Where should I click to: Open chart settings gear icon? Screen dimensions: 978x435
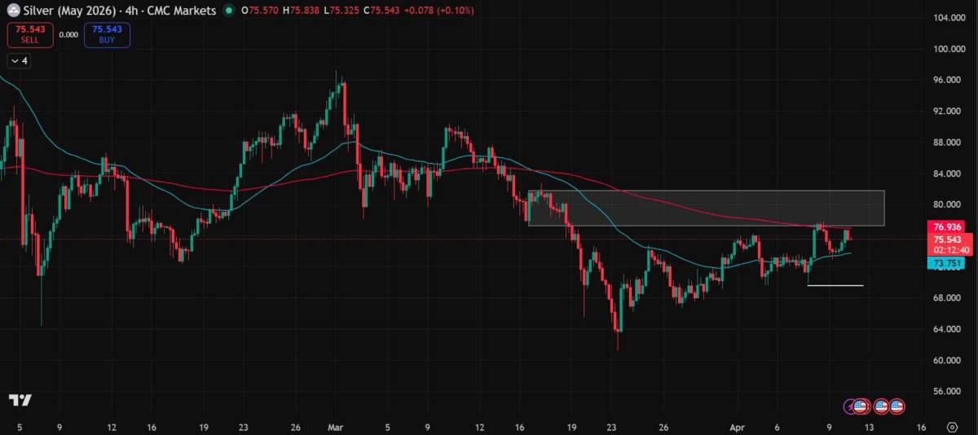952,426
